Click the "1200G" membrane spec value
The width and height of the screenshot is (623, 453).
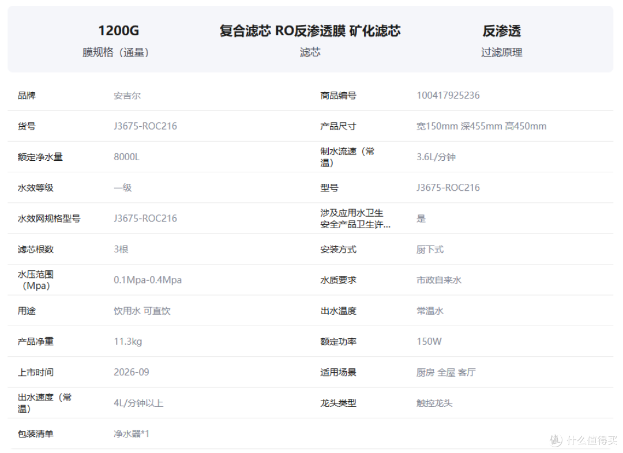point(118,31)
